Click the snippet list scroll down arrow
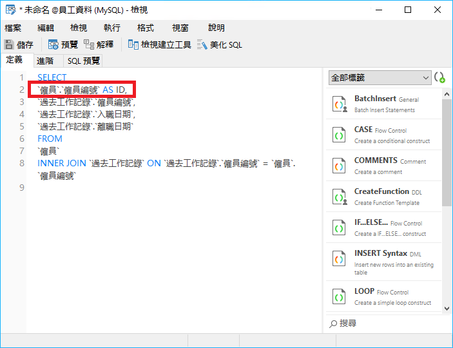This screenshot has height=348, width=453. click(x=447, y=309)
